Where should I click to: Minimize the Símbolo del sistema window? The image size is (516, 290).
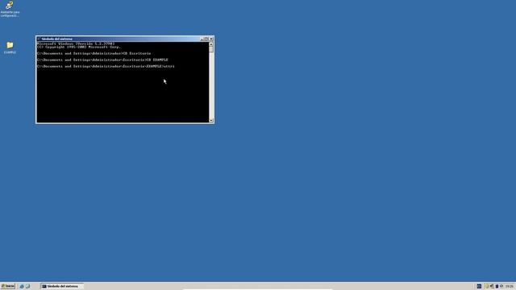click(202, 39)
